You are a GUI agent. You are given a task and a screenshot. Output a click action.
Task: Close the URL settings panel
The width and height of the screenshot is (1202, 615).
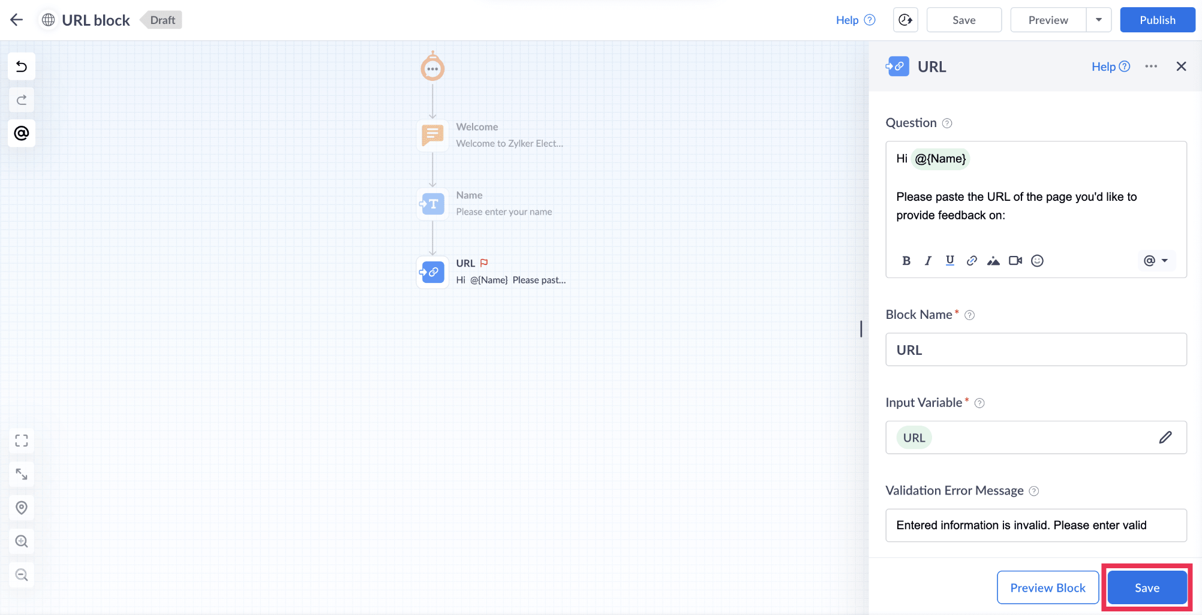coord(1181,67)
